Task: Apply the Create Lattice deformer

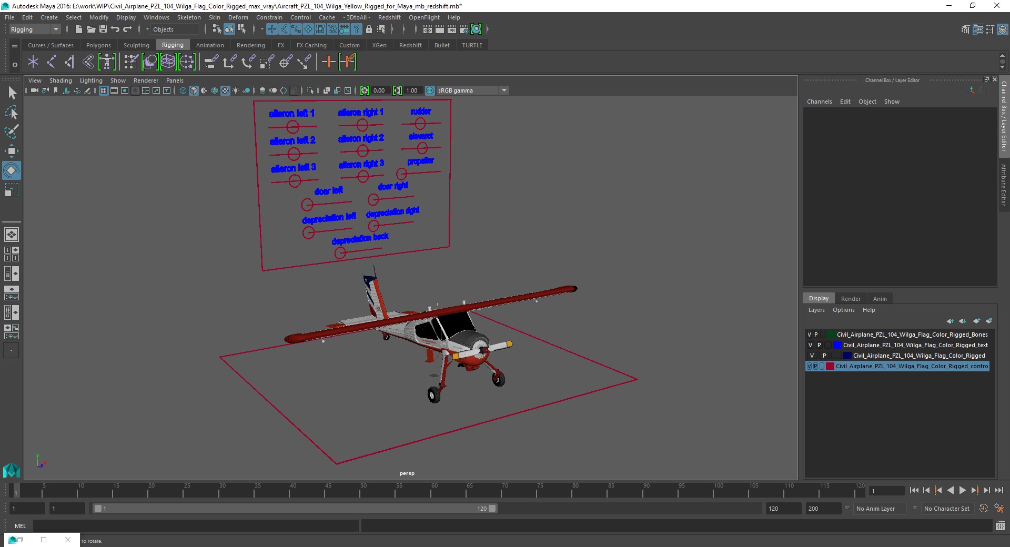Action: point(168,62)
